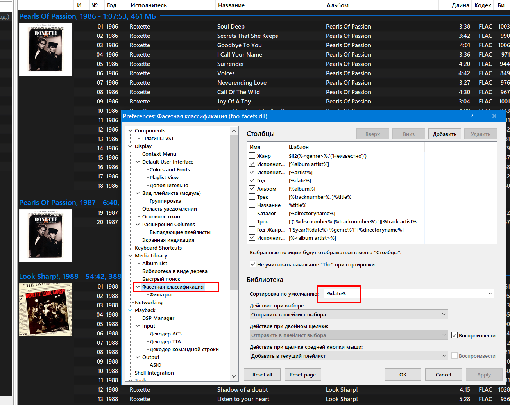This screenshot has width=510, height=405.
Task: Enable the Жанр column checkbox
Action: [252, 156]
